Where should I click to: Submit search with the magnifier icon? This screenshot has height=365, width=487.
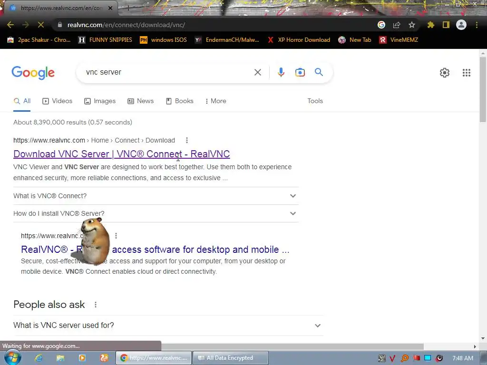point(319,72)
